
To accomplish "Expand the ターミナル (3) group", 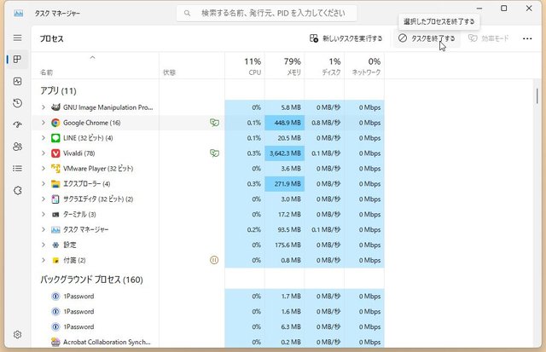I will [44, 214].
